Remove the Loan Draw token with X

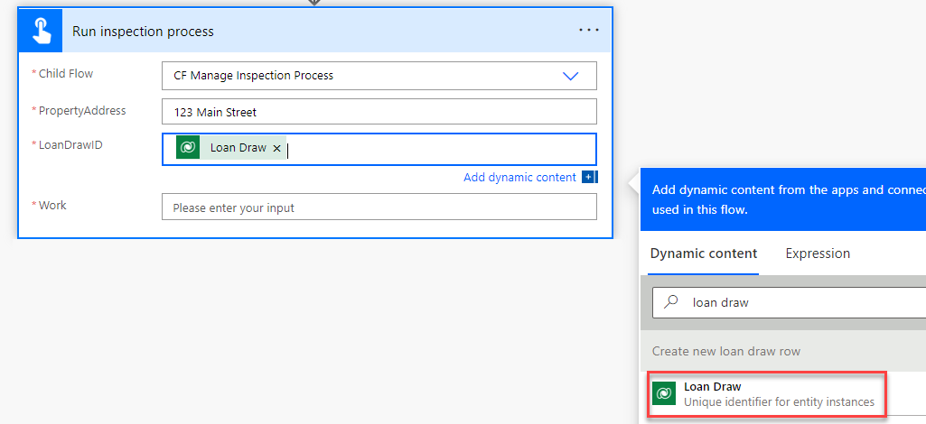click(x=276, y=148)
